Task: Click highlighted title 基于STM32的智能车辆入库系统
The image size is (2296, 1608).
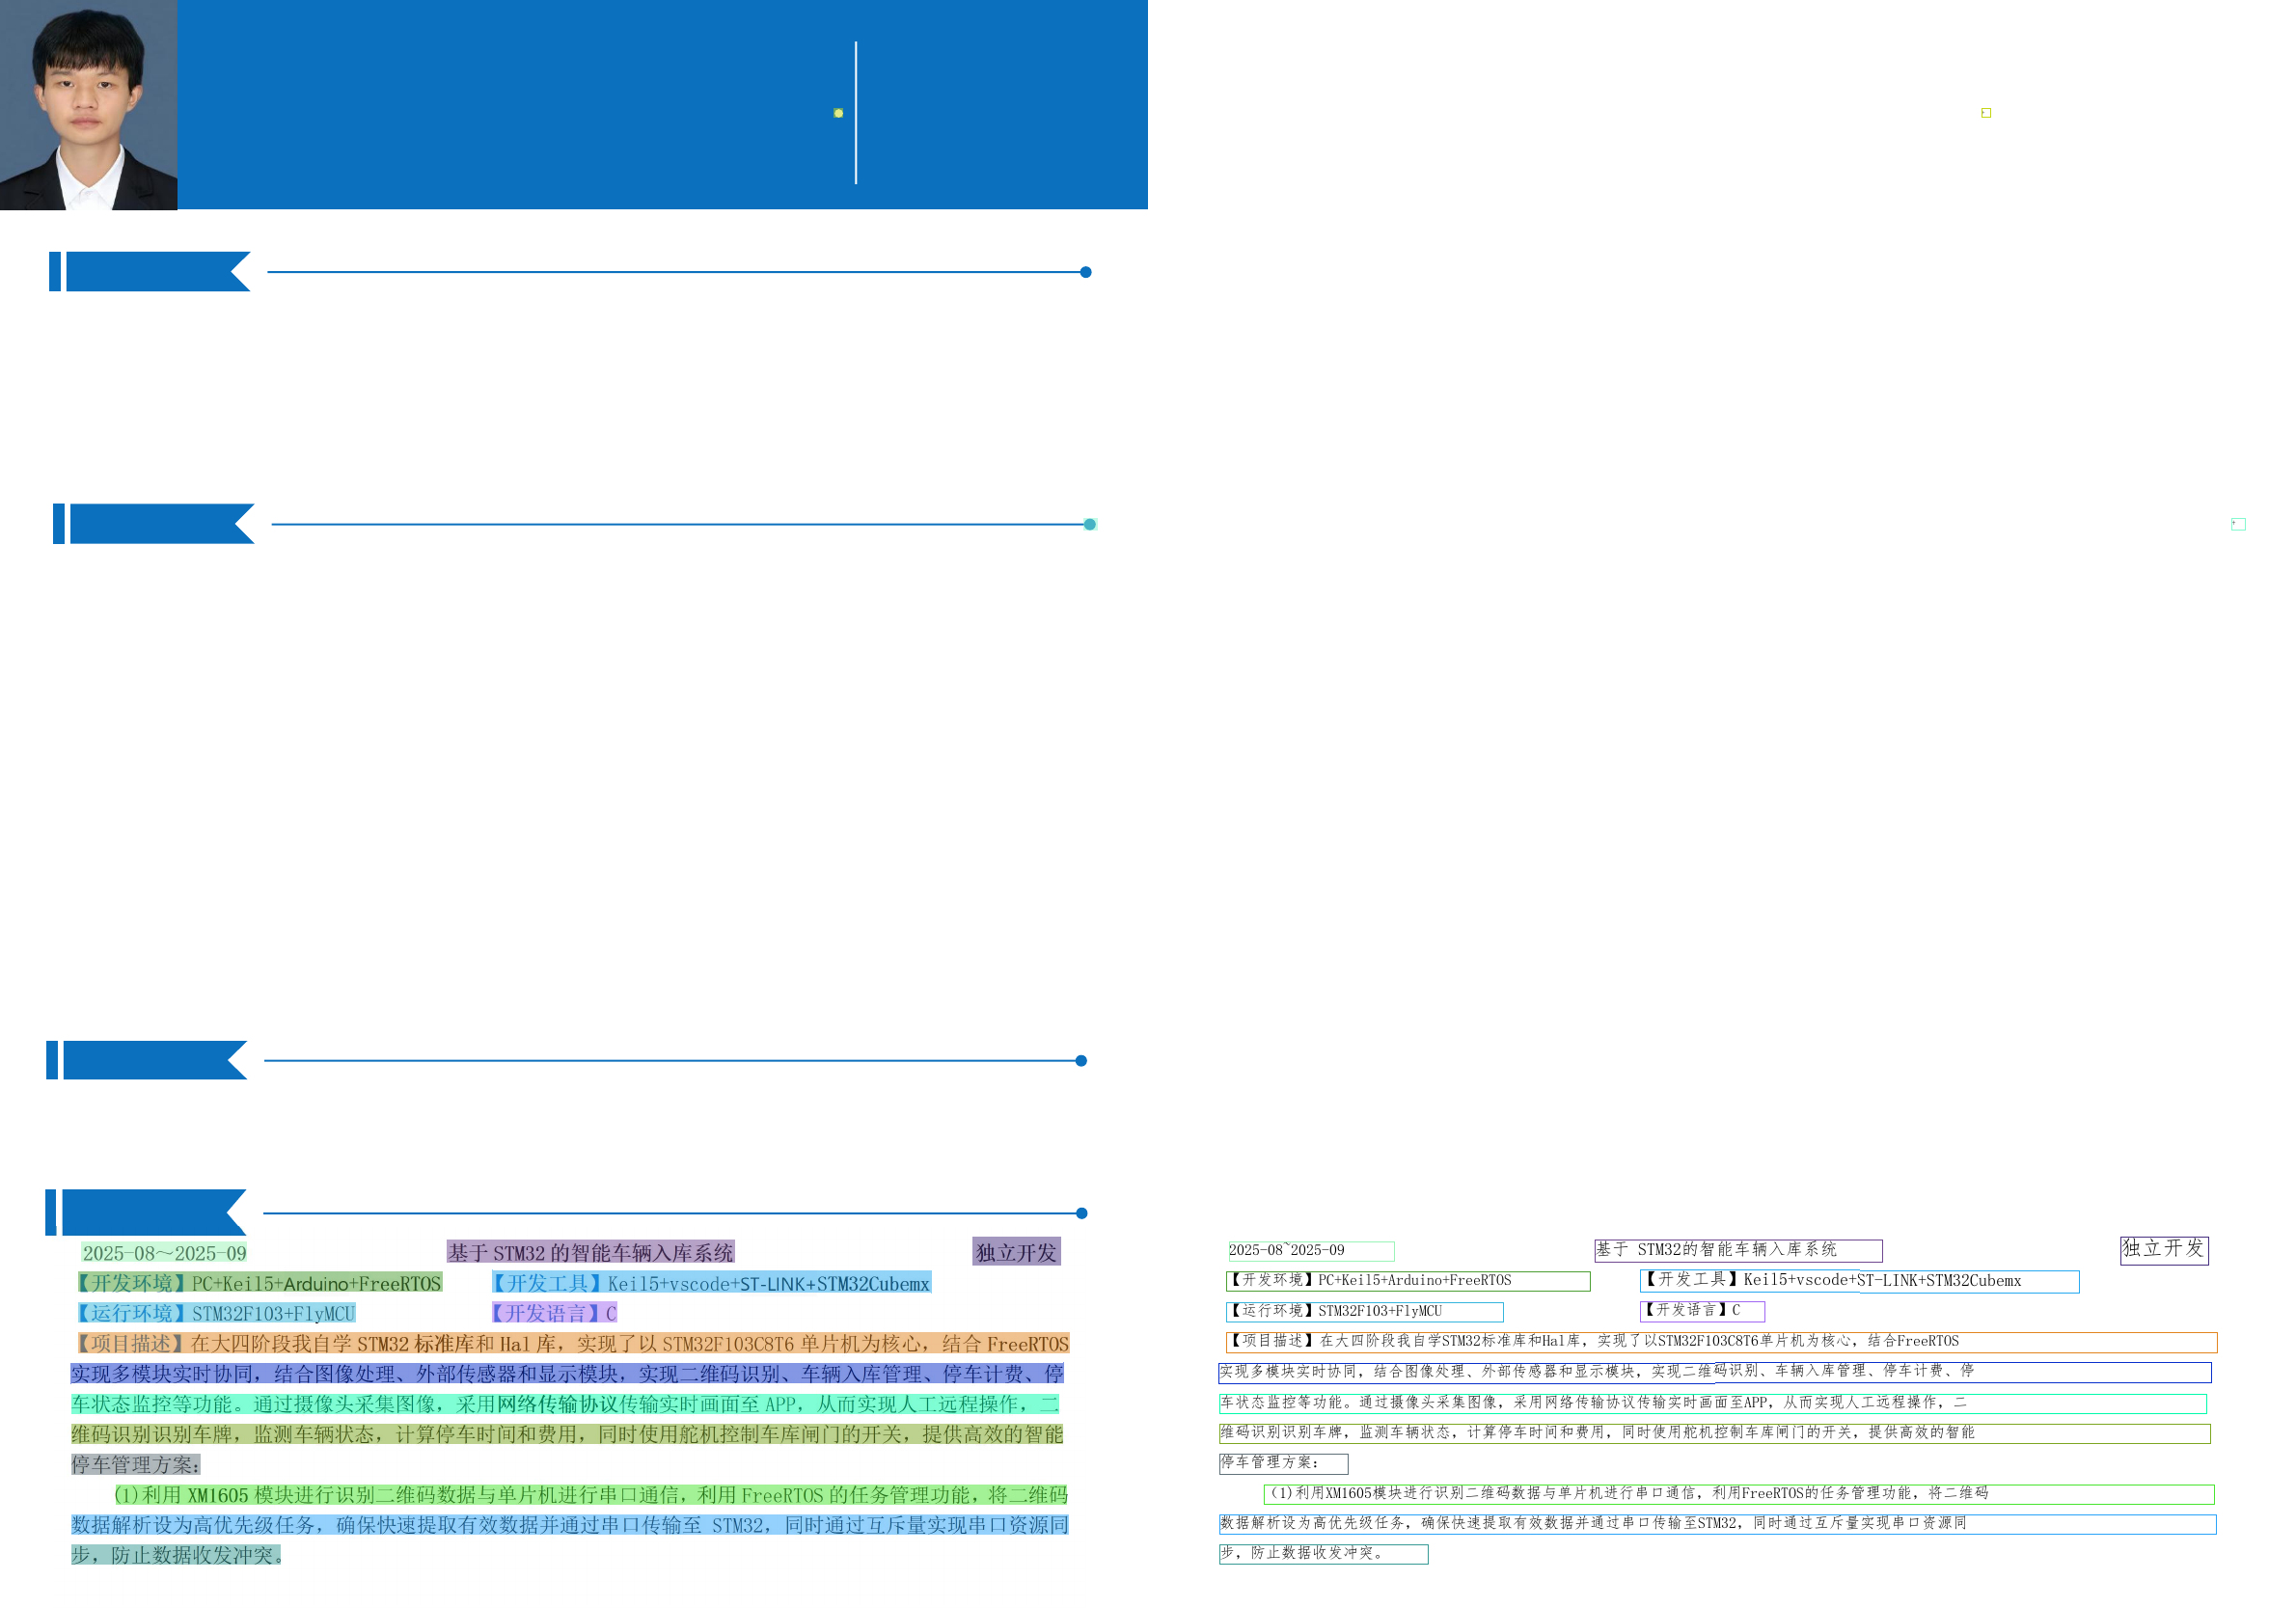Action: click(x=590, y=1252)
